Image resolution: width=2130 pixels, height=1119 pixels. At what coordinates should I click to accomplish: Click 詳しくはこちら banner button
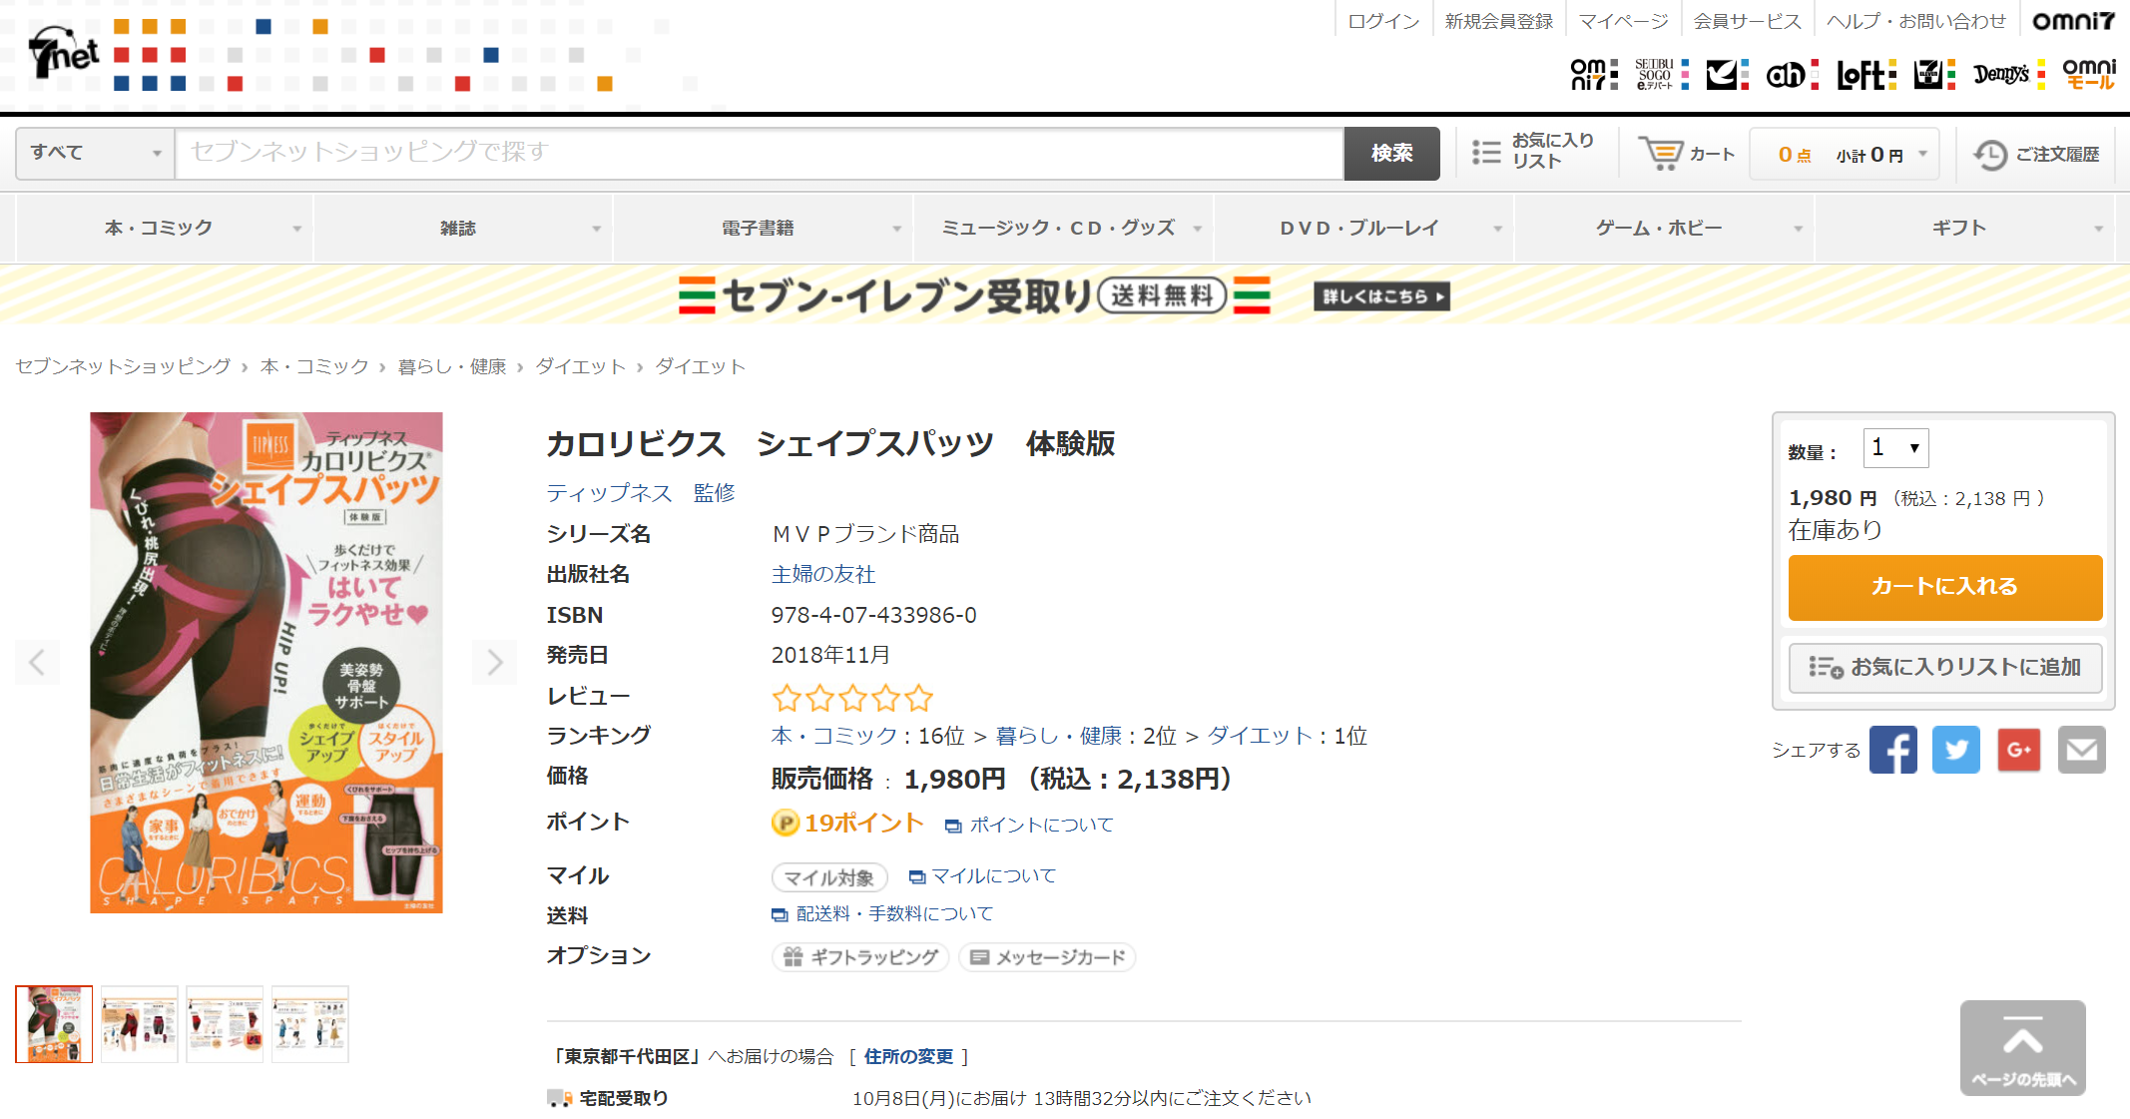tap(1381, 296)
